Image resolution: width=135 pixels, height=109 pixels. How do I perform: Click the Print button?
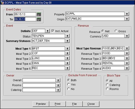pyautogui.click(x=58, y=104)
